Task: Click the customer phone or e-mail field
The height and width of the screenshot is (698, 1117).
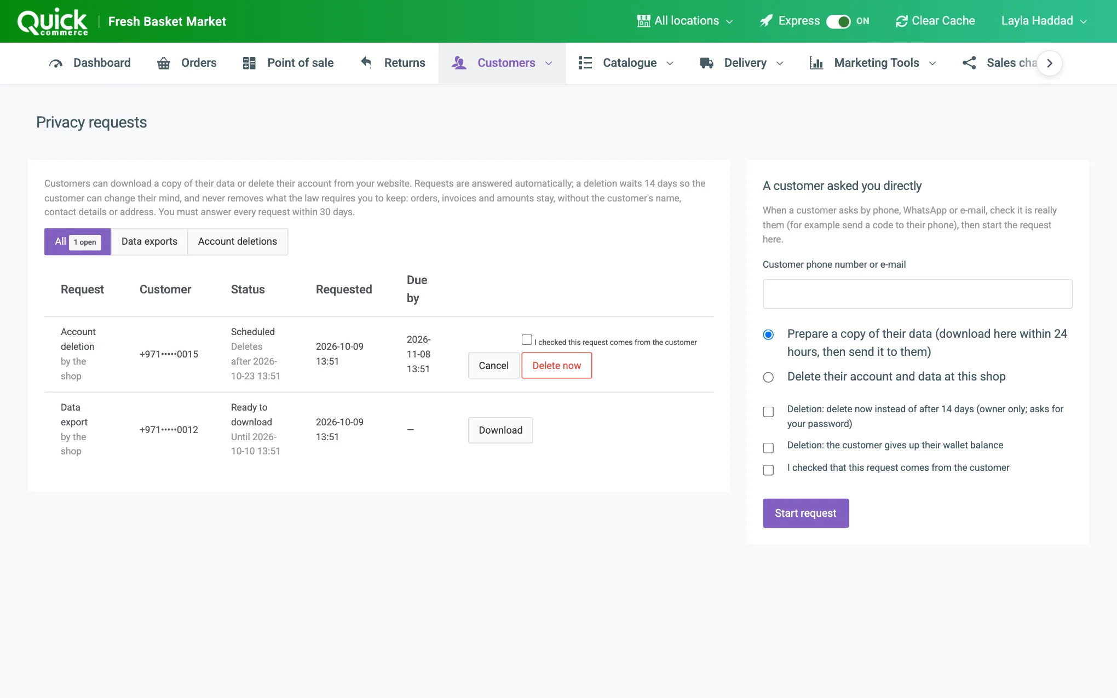Action: coord(917,294)
